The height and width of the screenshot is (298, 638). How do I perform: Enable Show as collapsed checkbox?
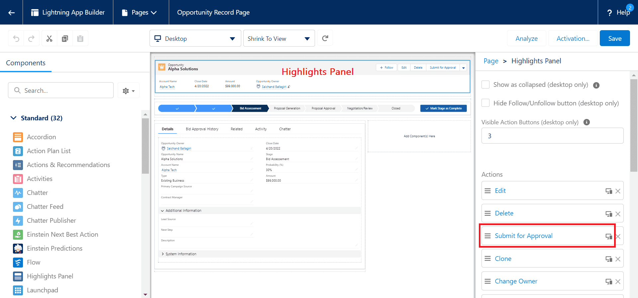click(485, 85)
